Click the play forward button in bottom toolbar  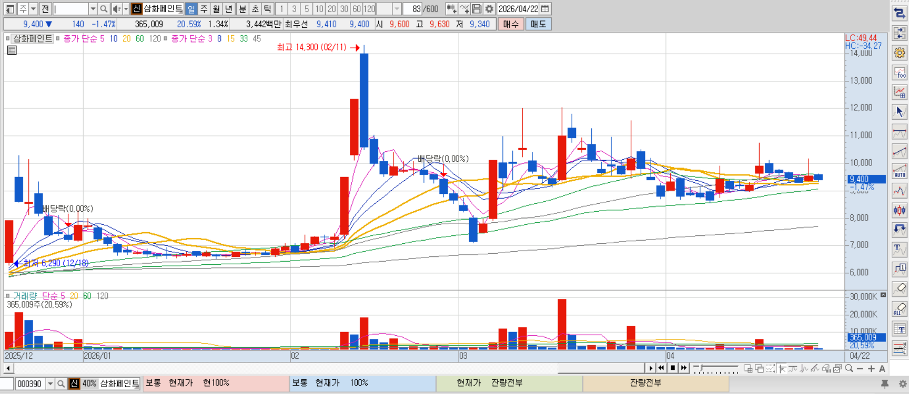651,368
